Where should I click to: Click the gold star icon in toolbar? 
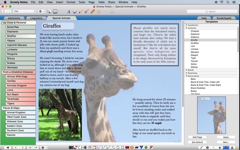point(99,12)
